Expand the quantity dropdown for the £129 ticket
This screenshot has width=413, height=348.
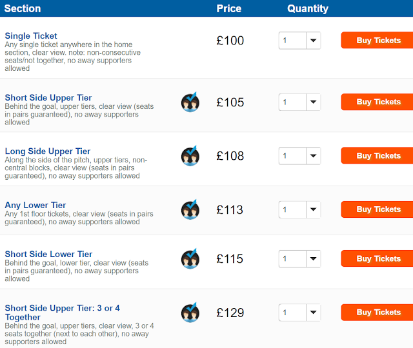click(299, 313)
